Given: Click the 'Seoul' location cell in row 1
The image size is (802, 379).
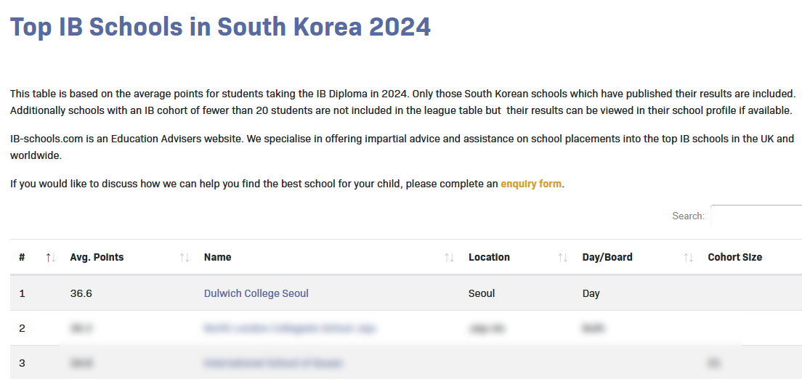Looking at the screenshot, I should click(482, 293).
